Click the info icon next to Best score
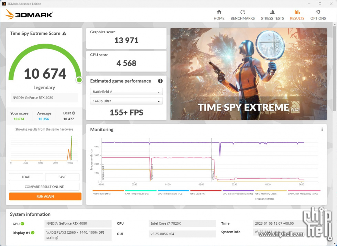This screenshot has height=246, width=337. click(x=74, y=113)
